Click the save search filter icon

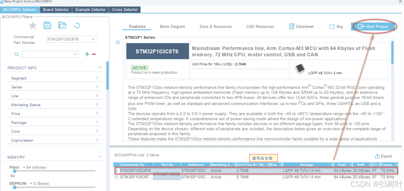47,25
